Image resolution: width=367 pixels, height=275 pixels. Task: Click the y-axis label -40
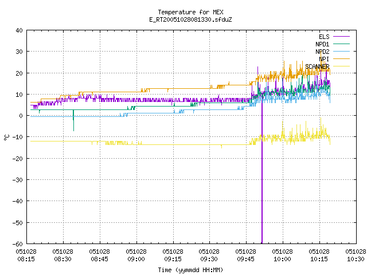tap(18, 201)
